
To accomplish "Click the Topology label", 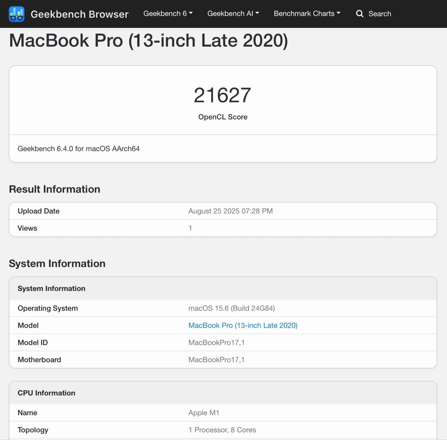I will [33, 430].
